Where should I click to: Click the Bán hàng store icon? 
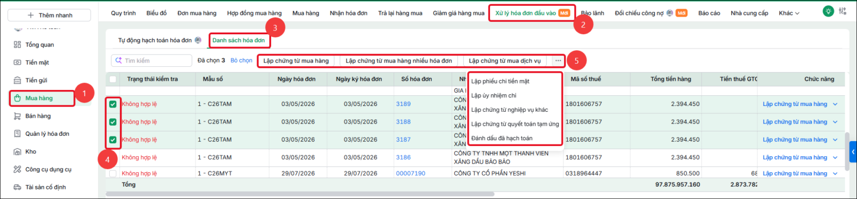pyautogui.click(x=17, y=116)
